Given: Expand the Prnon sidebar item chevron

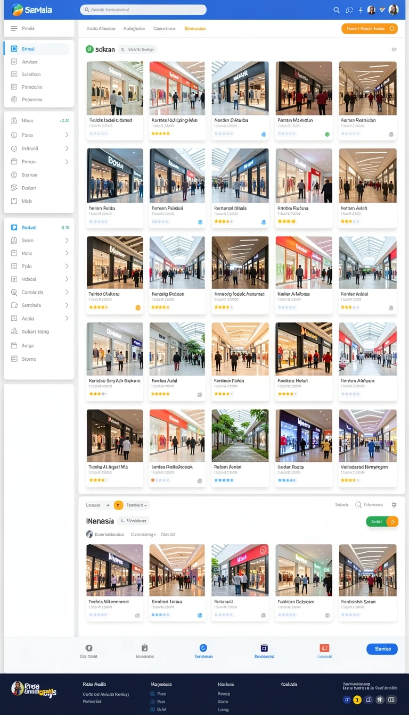Looking at the screenshot, I should (x=67, y=162).
